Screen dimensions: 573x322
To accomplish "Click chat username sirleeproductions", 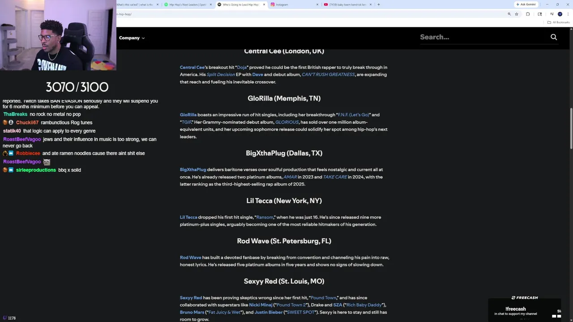I will [36, 170].
